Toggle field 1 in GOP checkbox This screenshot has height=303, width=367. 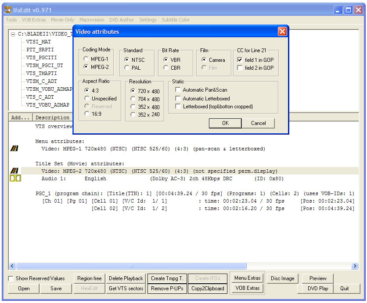click(x=240, y=60)
